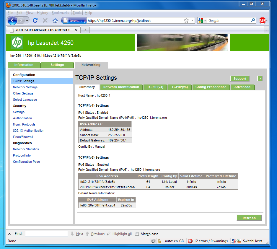
Task: Close the find bar with X icon
Action: click(9, 234)
